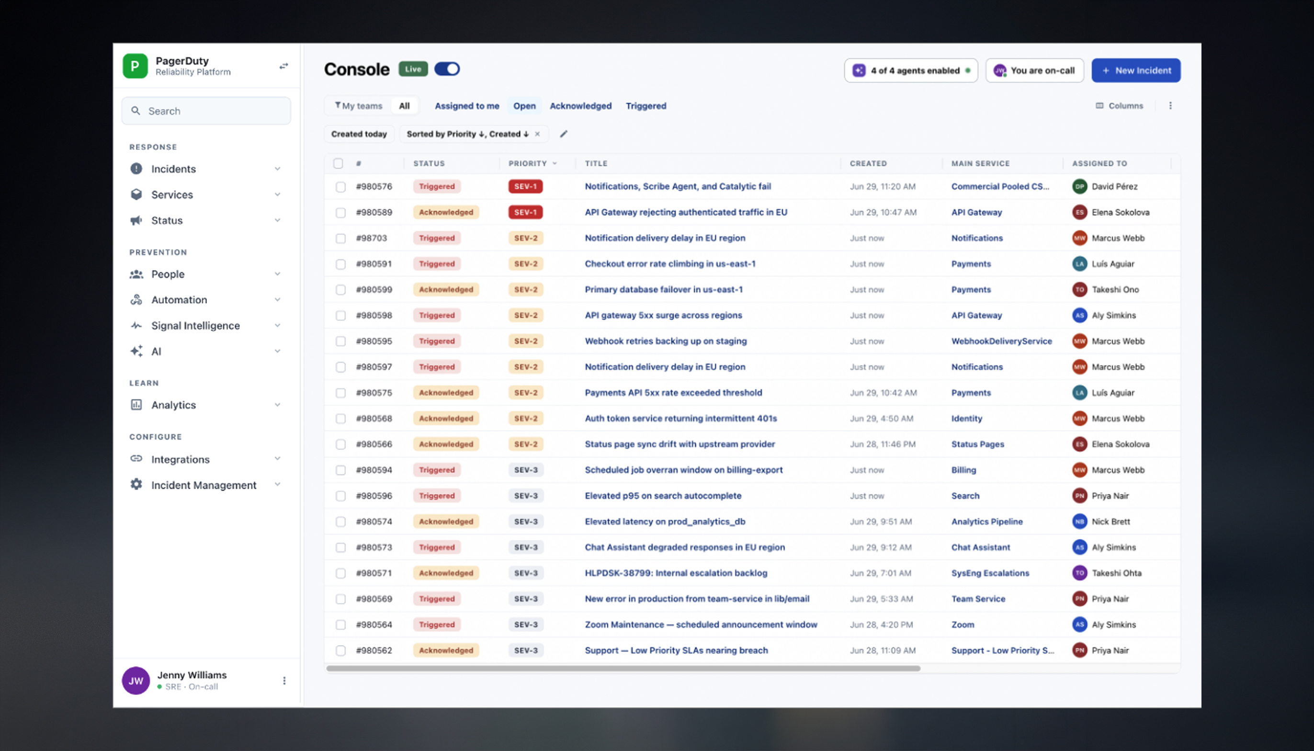Click the Services cube icon
1314x751 pixels.
(136, 194)
